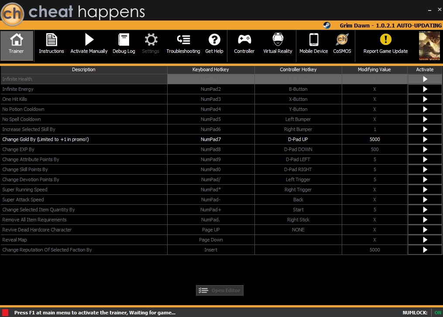This screenshot has width=443, height=317.
Task: Activate Remove All Item Requirements cheat
Action: (x=425, y=220)
